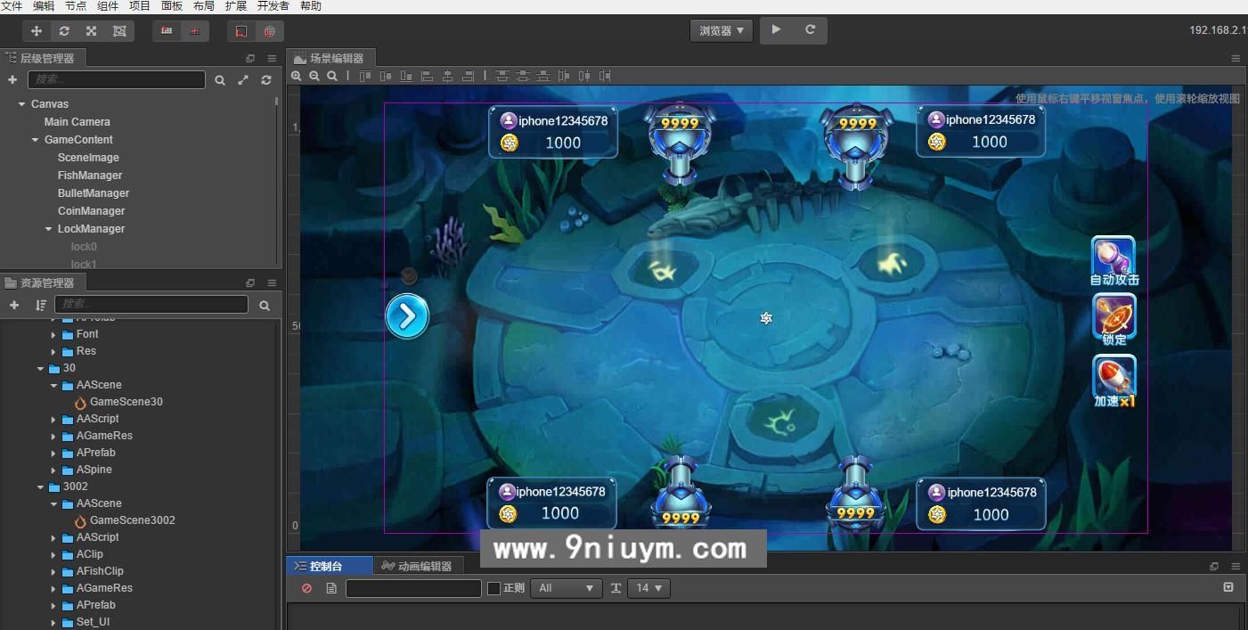Image resolution: width=1248 pixels, height=630 pixels.
Task: Select the Move tool in the toolbar
Action: click(36, 30)
